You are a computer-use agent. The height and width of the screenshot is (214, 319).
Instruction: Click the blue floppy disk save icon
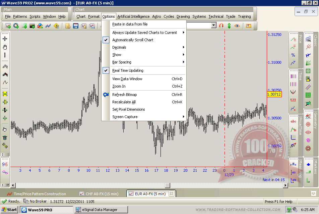(75, 26)
